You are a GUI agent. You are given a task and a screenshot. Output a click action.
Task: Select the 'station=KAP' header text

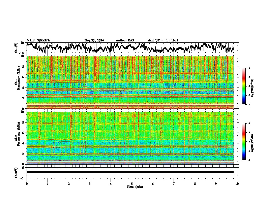125,40
